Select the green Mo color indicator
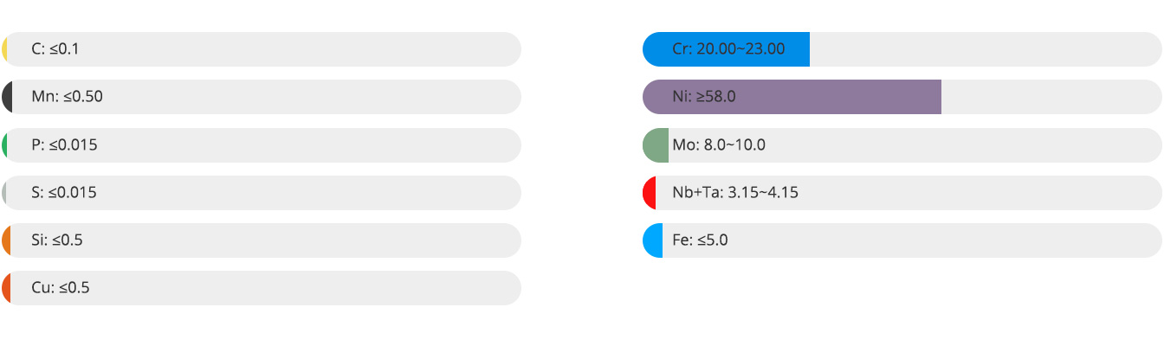Screen dimensions: 1164x346 tap(656, 145)
